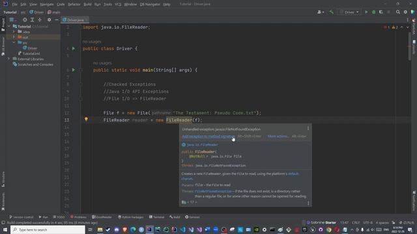Open IDE settings gear in top toolbar
417x234 pixels.
coord(405,12)
